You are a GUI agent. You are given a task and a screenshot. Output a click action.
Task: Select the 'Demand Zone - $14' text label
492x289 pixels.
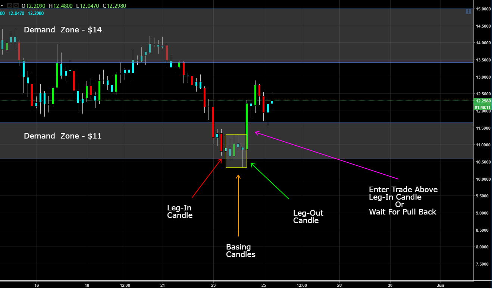[63, 30]
